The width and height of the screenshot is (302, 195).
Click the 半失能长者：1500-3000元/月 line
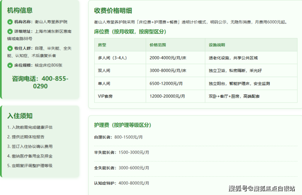pos(122,152)
